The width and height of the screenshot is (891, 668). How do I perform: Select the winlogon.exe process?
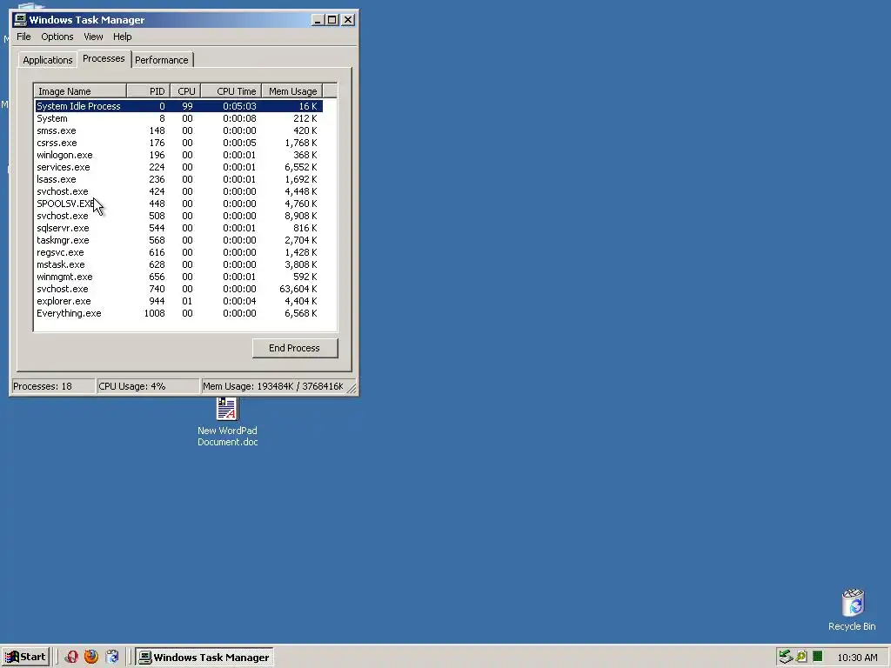[x=178, y=155]
